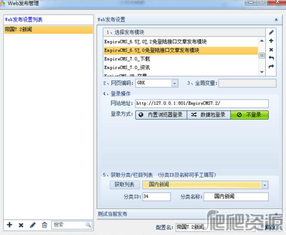
Task: Select 帝国7.2新闻 in settings list
Action: point(49,29)
